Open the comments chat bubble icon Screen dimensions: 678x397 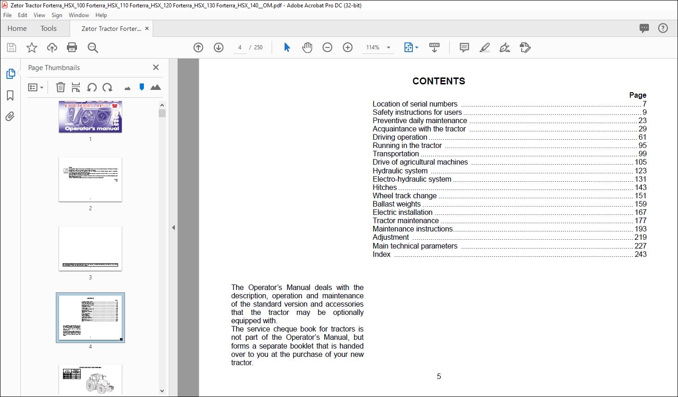644,29
